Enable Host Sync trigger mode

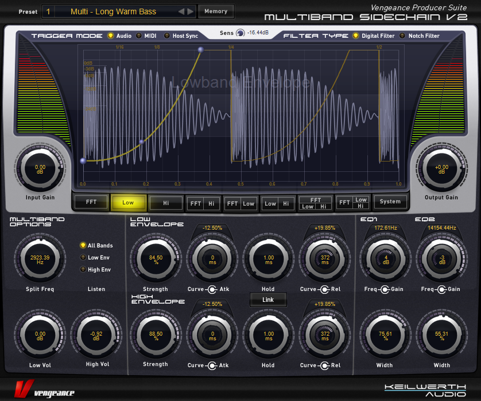[x=167, y=36]
